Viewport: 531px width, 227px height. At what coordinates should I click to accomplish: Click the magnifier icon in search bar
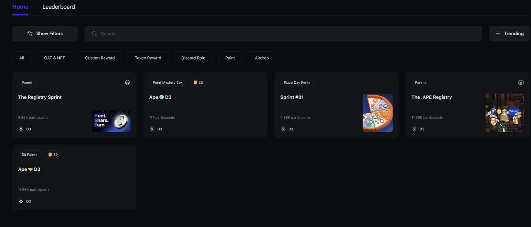(x=95, y=34)
